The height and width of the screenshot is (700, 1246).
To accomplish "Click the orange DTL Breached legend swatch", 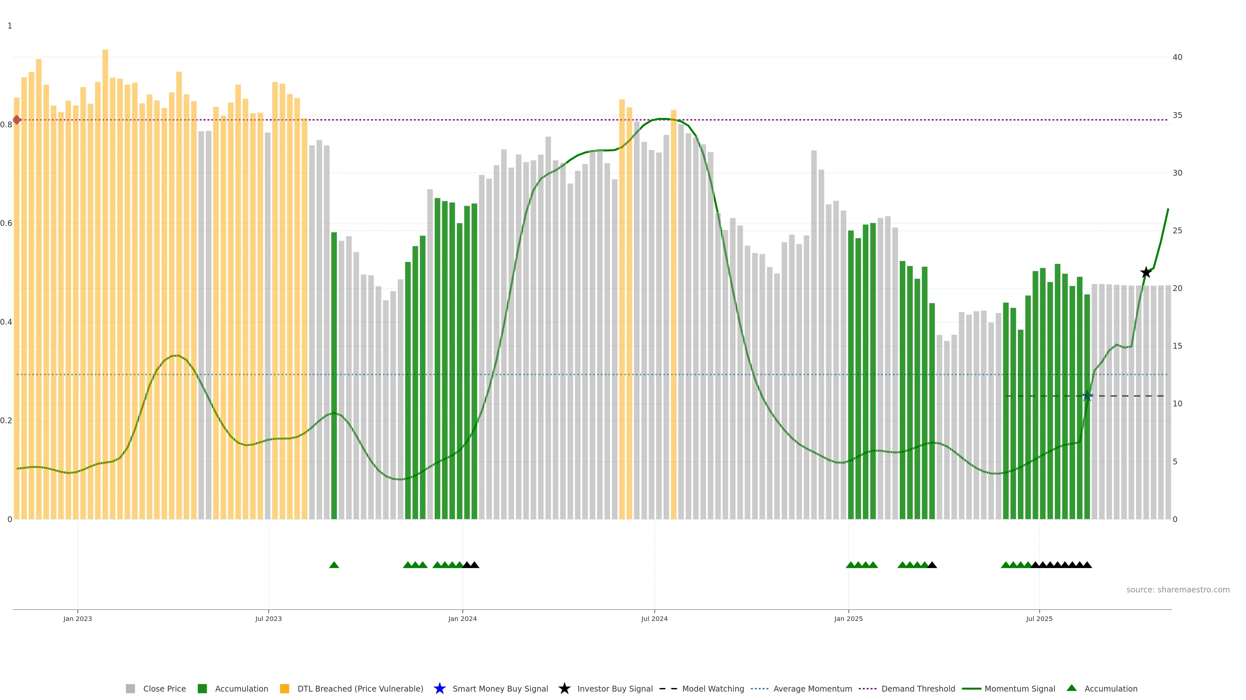I will tap(285, 688).
